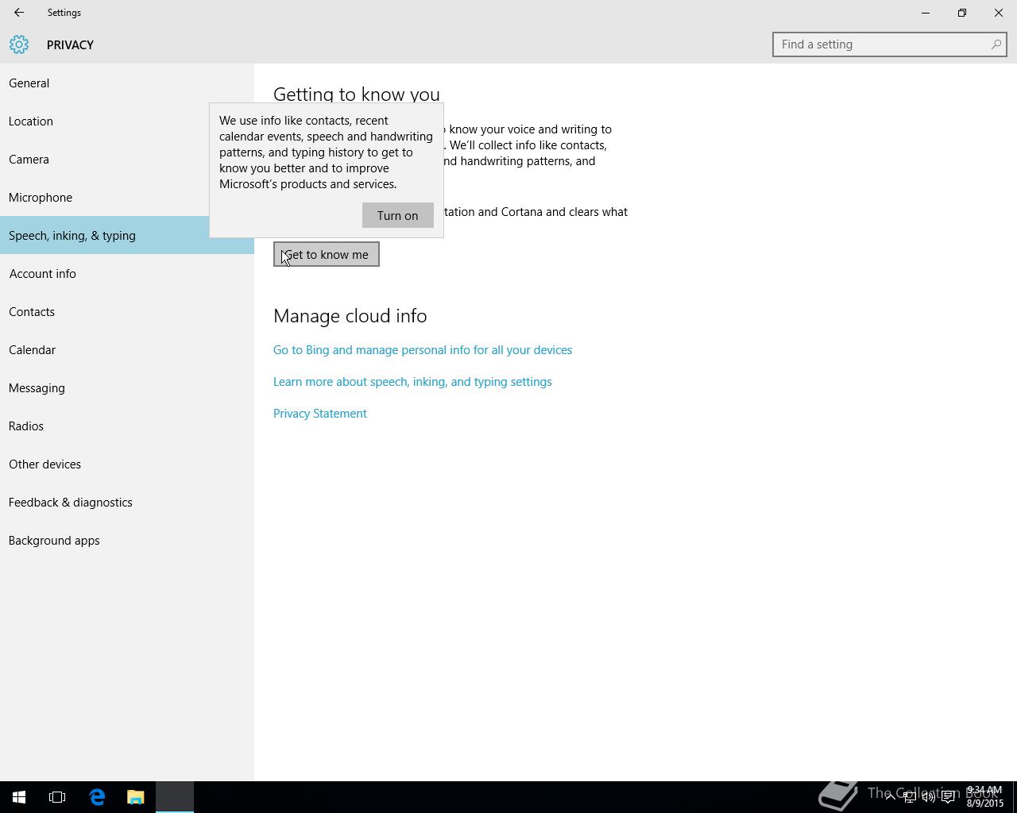Open Action Center notifications icon
The height and width of the screenshot is (813, 1017).
click(948, 797)
